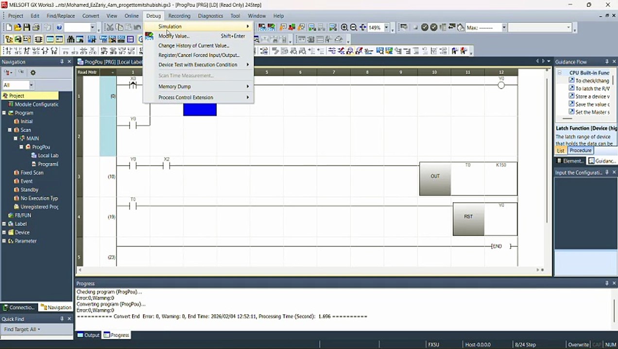This screenshot has width=618, height=349.
Task: Choose Modify Value menu entry
Action: click(x=198, y=36)
